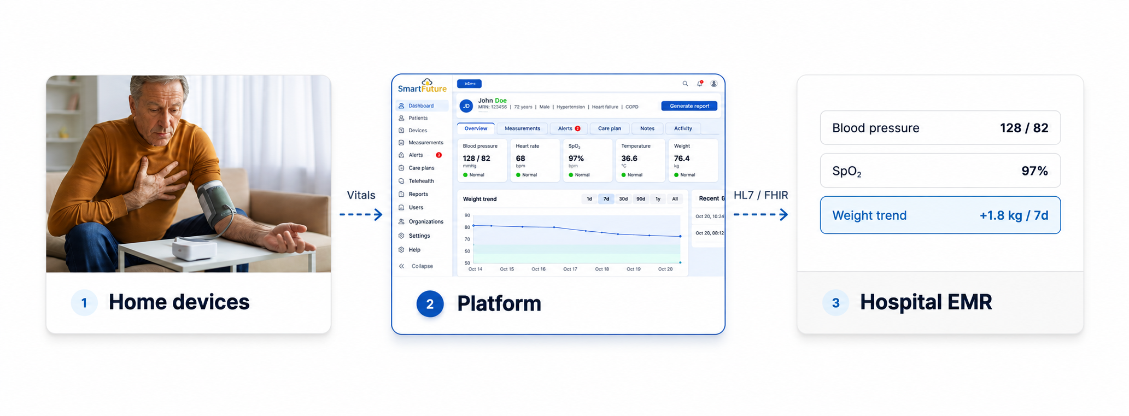The width and height of the screenshot is (1129, 416).
Task: Collapse the sidebar with the double chevron
Action: coord(402,266)
